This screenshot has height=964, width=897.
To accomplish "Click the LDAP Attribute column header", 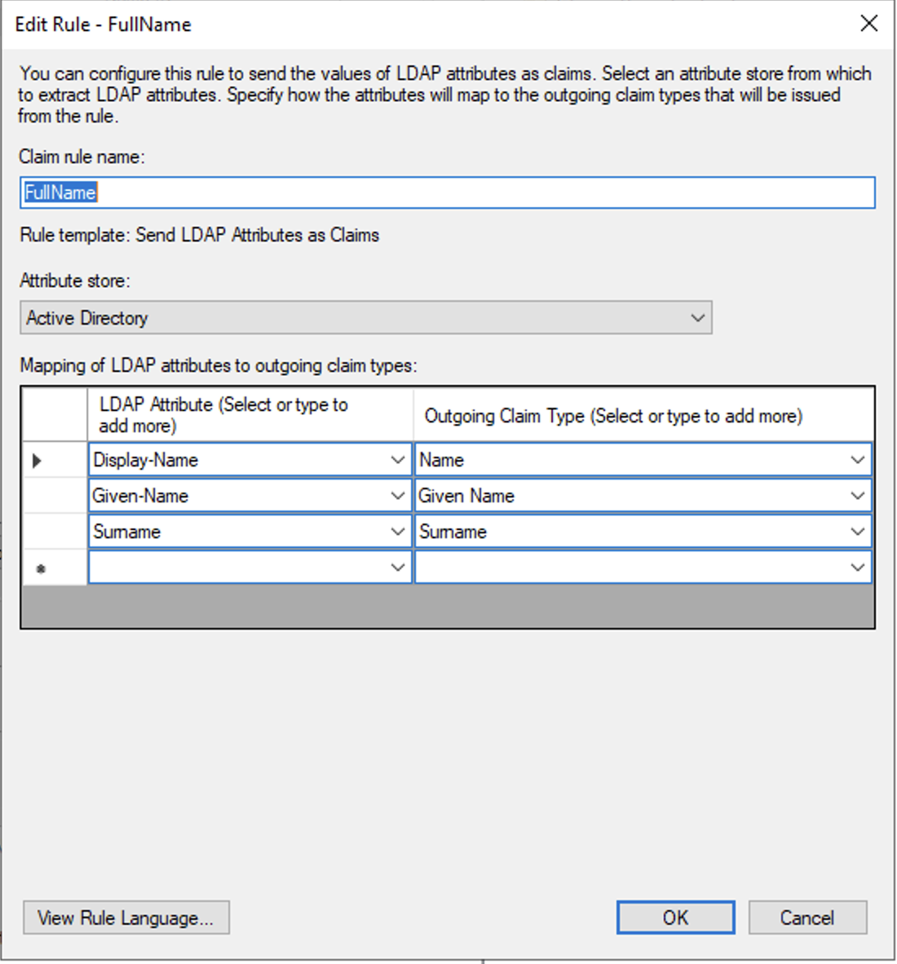I will (x=250, y=415).
